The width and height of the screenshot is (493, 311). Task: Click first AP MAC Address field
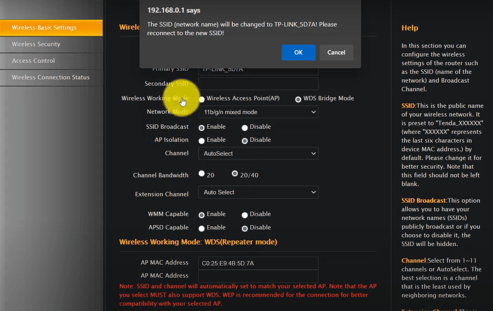[258, 263]
